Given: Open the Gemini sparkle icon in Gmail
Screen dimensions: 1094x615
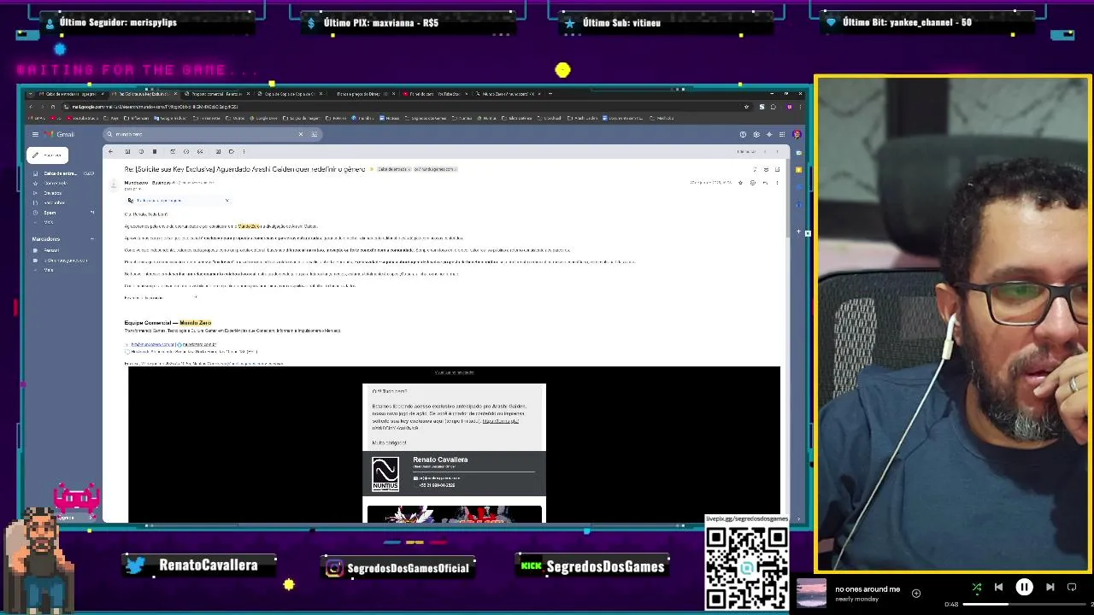Looking at the screenshot, I should click(769, 134).
